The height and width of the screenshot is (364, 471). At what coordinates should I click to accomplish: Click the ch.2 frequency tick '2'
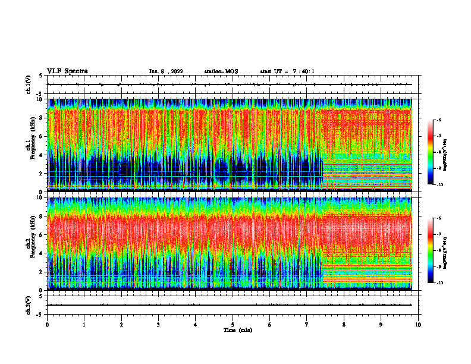pos(42,272)
